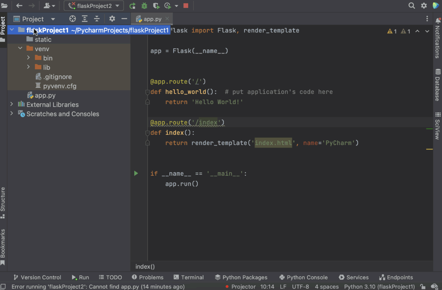This screenshot has width=442, height=290.
Task: Run flaskProject2 with coverage
Action: coord(156,5)
